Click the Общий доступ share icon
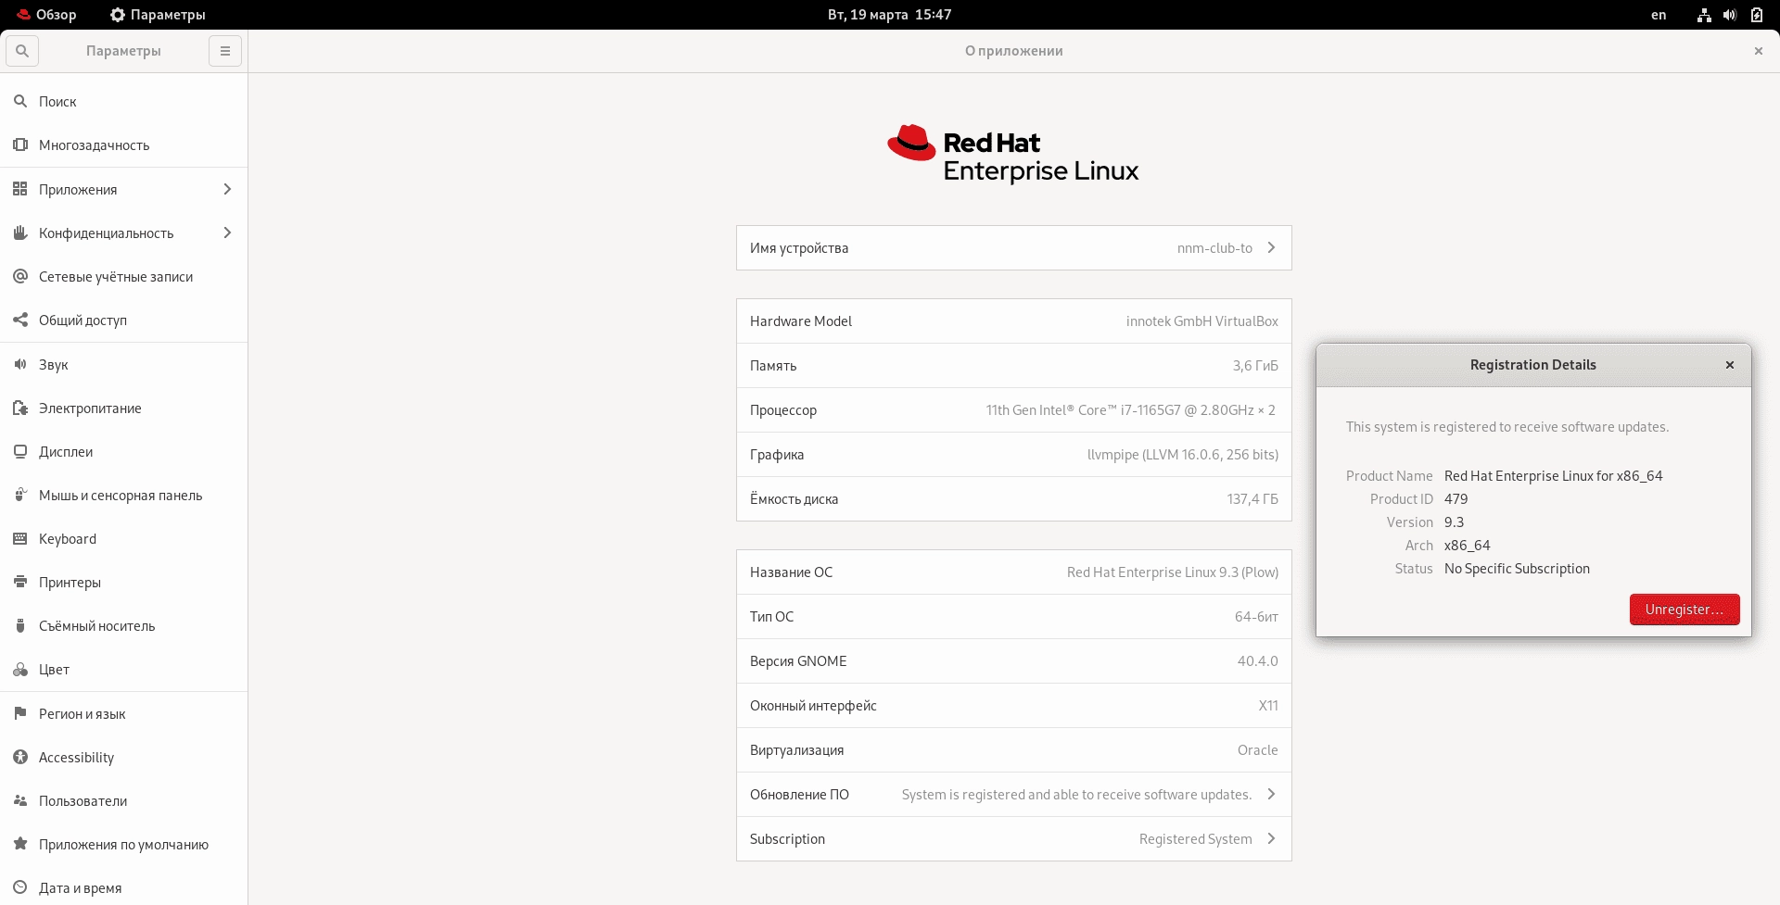This screenshot has width=1780, height=905. (20, 320)
